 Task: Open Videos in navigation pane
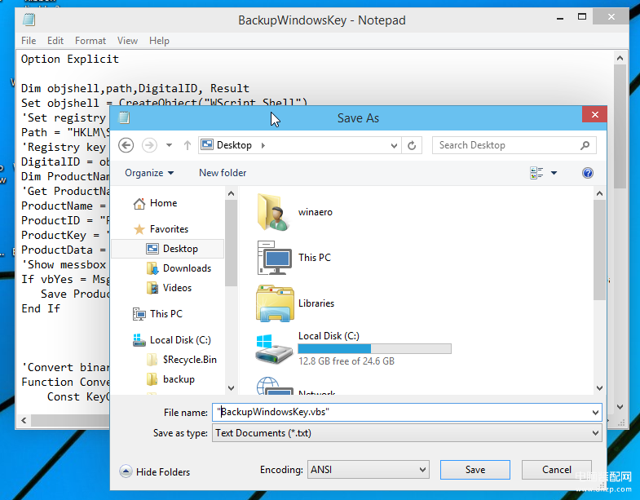169,288
